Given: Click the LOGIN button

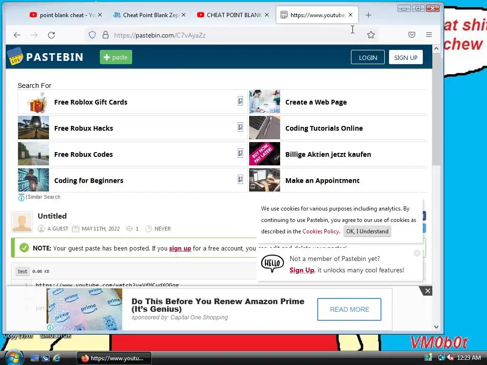Looking at the screenshot, I should click(x=368, y=58).
